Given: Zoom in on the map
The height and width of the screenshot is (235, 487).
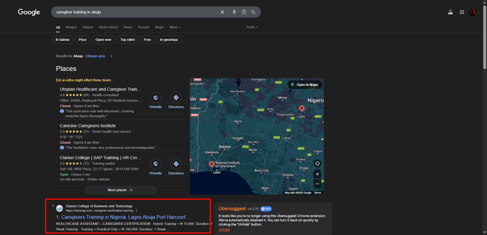Looking at the screenshot, I should click(x=317, y=174).
